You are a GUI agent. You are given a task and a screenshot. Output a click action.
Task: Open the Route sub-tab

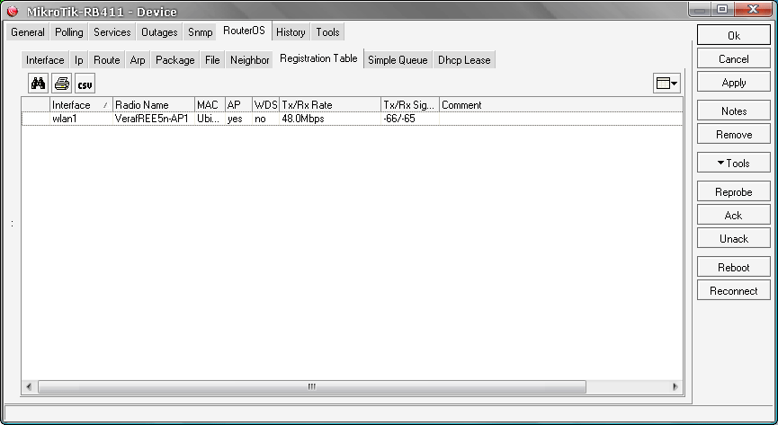pos(107,60)
